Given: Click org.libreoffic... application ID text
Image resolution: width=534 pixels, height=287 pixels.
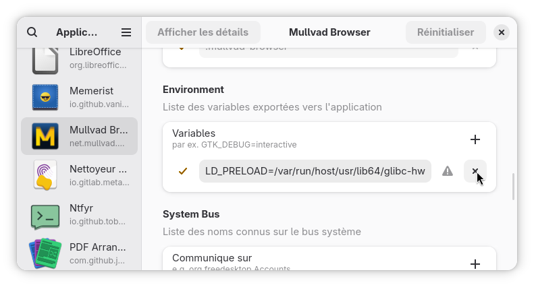Looking at the screenshot, I should pos(98,65).
